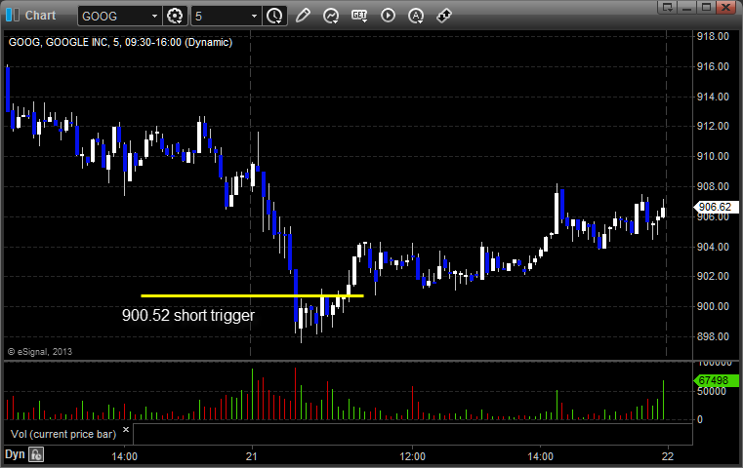The width and height of the screenshot is (743, 468).
Task: Click the green 67498 volume marker
Action: (716, 380)
